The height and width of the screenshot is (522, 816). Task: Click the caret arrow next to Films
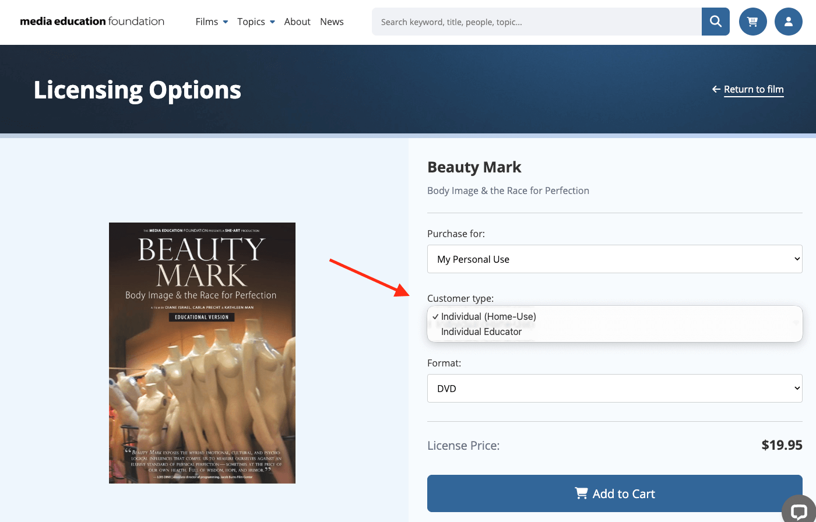tap(225, 22)
